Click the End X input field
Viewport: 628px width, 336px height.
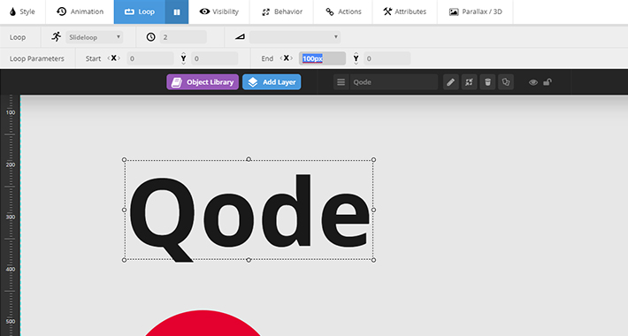323,58
